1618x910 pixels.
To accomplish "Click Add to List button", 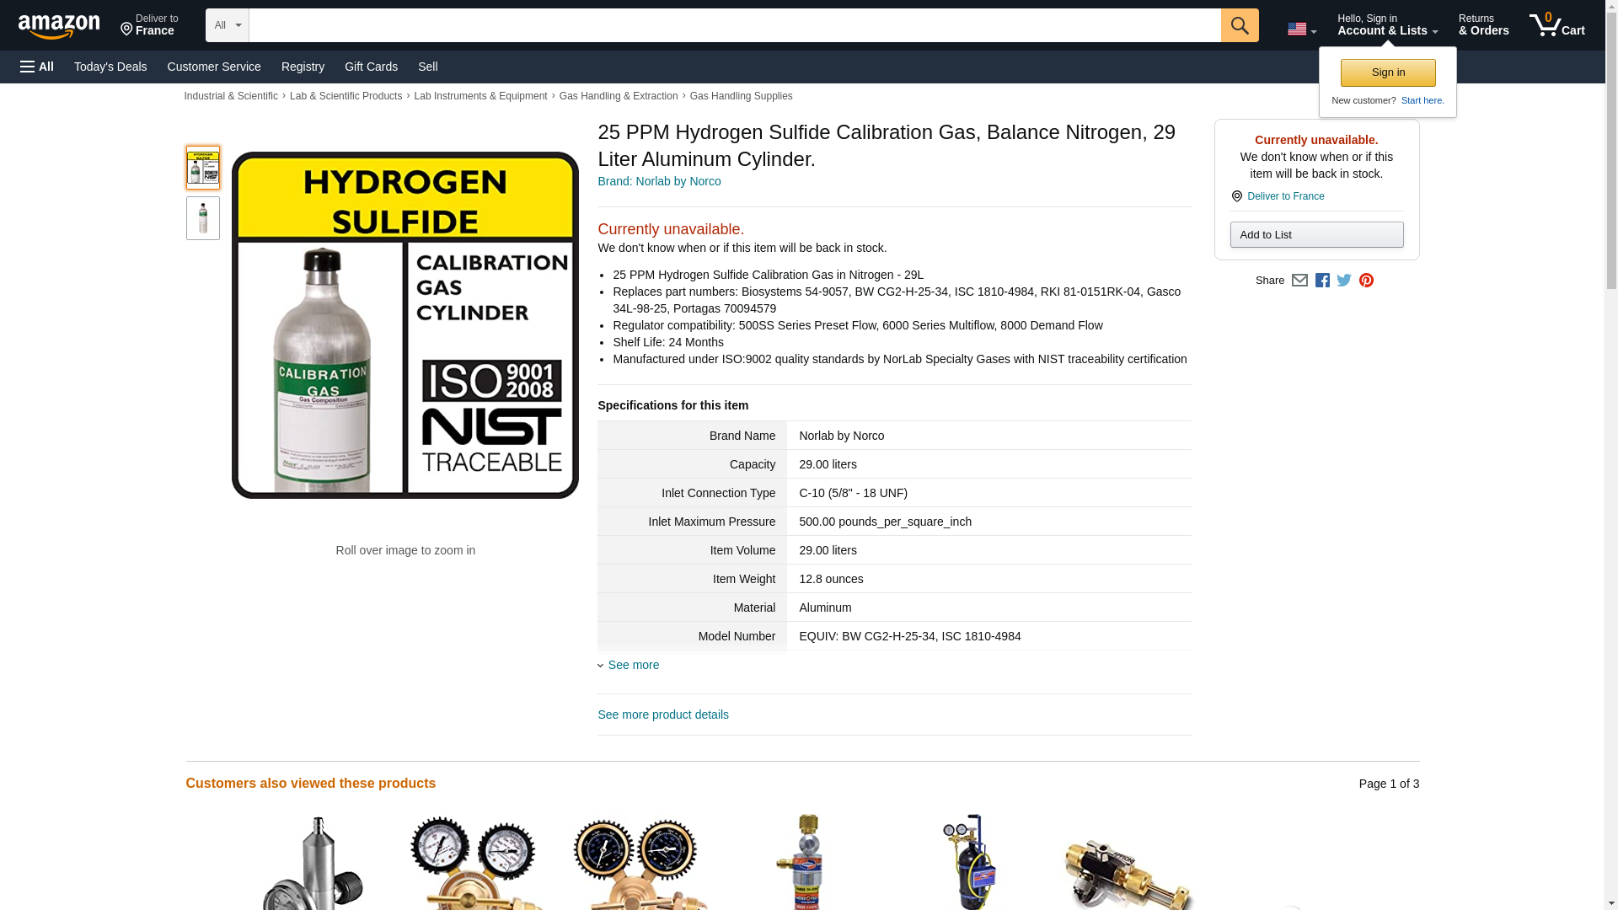I will 1316,234.
